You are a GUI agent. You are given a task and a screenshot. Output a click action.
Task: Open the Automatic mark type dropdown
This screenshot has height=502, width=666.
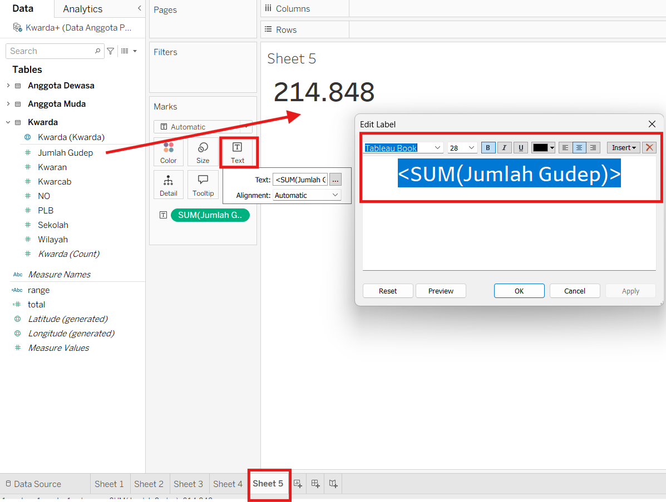(203, 127)
